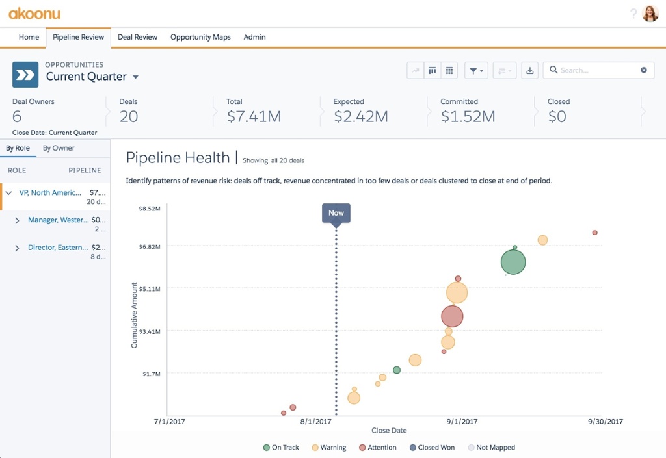Screen dimensions: 666x458
Task: Click the blue Opportunities chevron icon
Action: (x=24, y=73)
